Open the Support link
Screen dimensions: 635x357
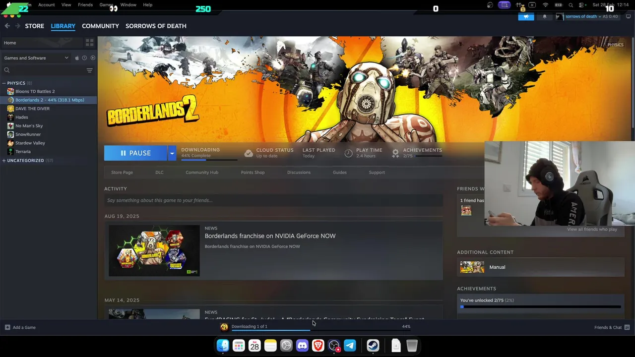point(377,173)
